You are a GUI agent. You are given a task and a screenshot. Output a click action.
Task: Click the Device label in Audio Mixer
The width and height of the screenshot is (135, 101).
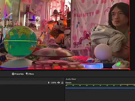click(68, 83)
